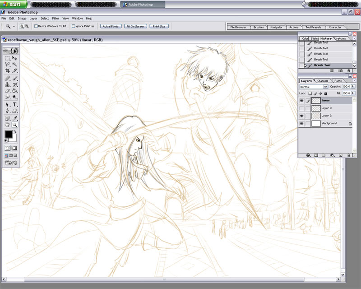Select the Zoom tool in the toolbox
Viewport: 361px width, 289px height.
(x=14, y=125)
